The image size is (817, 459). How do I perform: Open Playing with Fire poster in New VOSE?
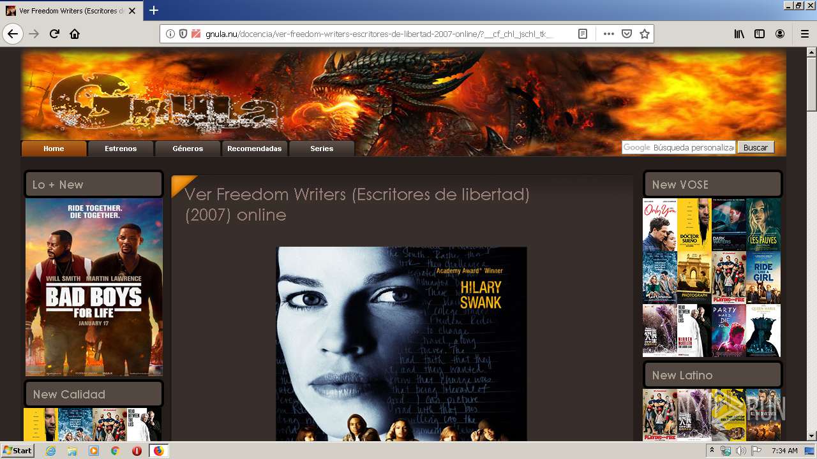tap(729, 277)
